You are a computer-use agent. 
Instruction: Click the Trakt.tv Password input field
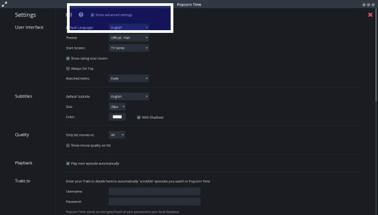coord(154,202)
